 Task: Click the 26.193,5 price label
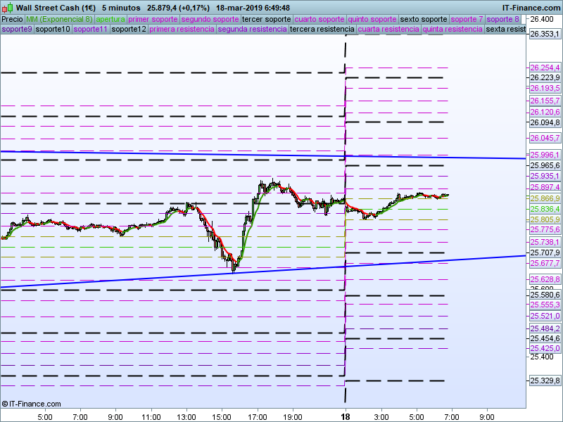(x=545, y=88)
